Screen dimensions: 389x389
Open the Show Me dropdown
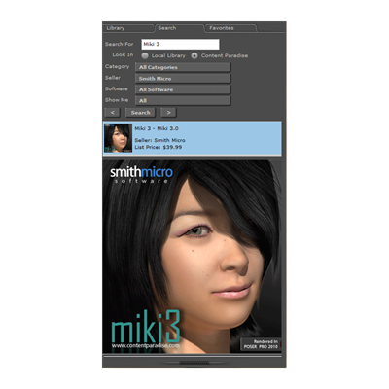pyautogui.click(x=183, y=101)
